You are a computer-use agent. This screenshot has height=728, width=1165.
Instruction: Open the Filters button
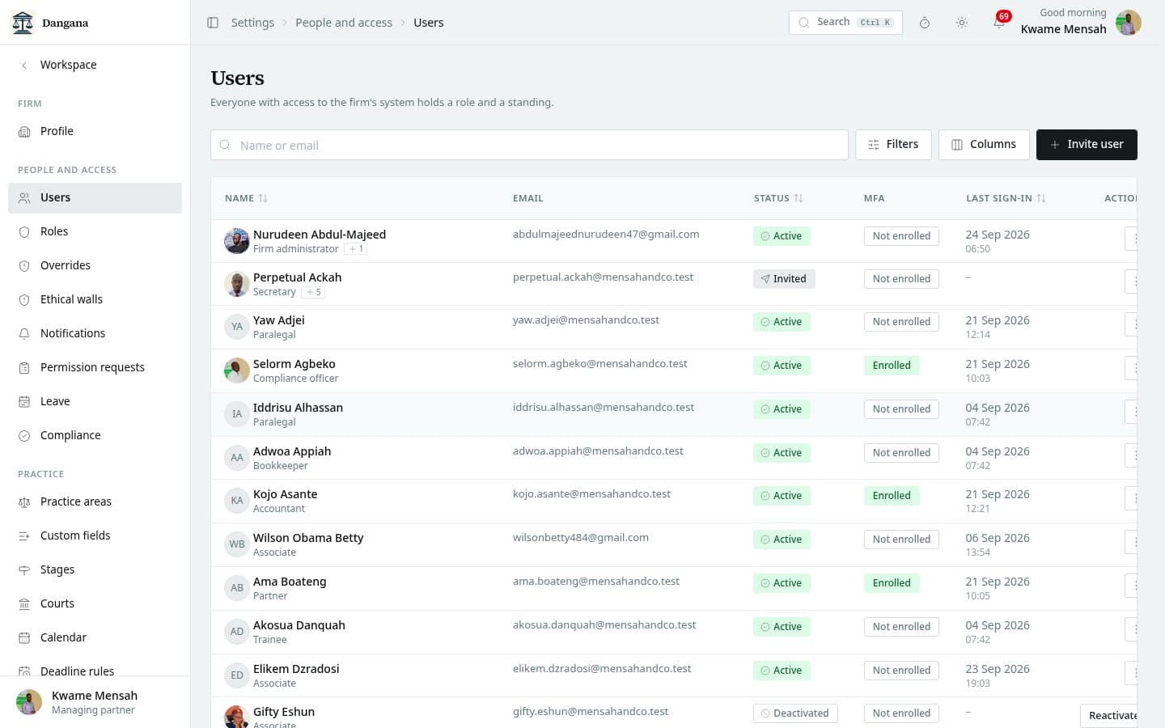893,145
